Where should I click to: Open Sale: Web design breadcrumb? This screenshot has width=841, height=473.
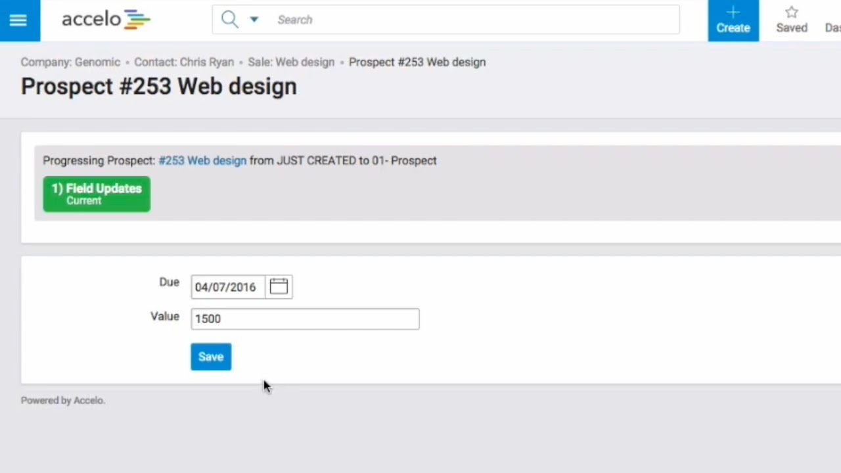point(291,62)
